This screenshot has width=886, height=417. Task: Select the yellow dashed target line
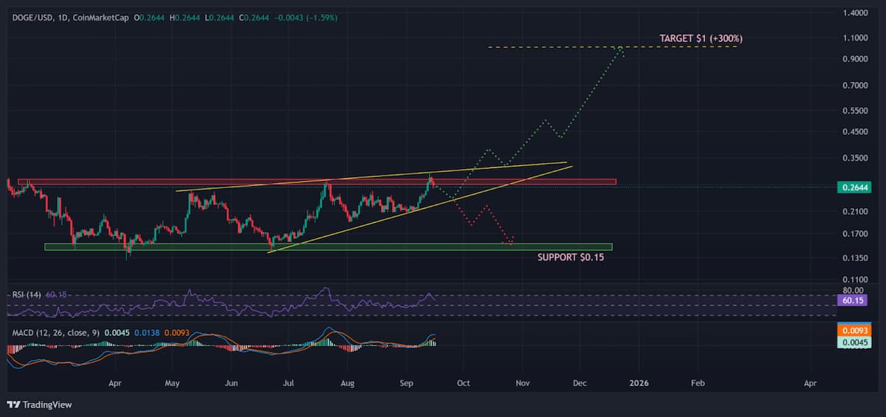click(613, 47)
